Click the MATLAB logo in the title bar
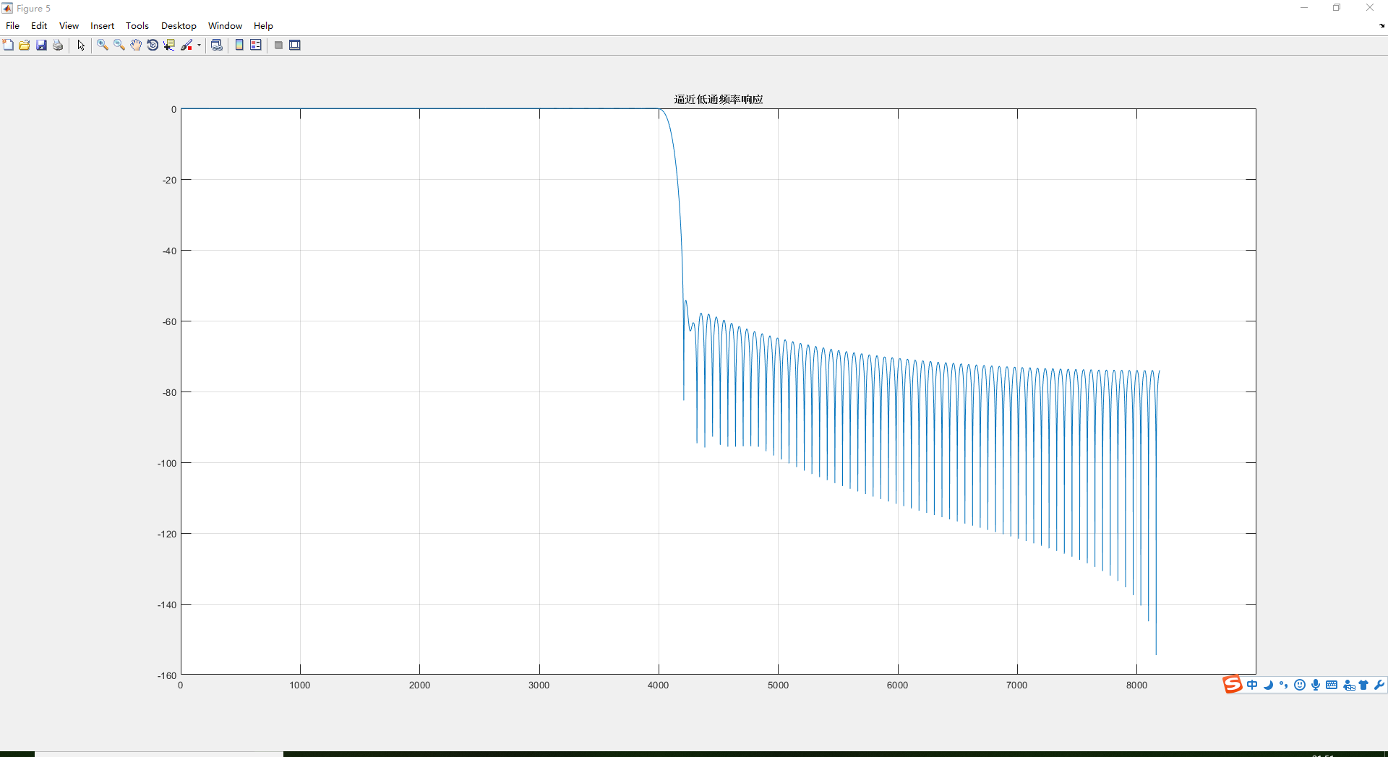This screenshot has height=757, width=1388. (7, 8)
